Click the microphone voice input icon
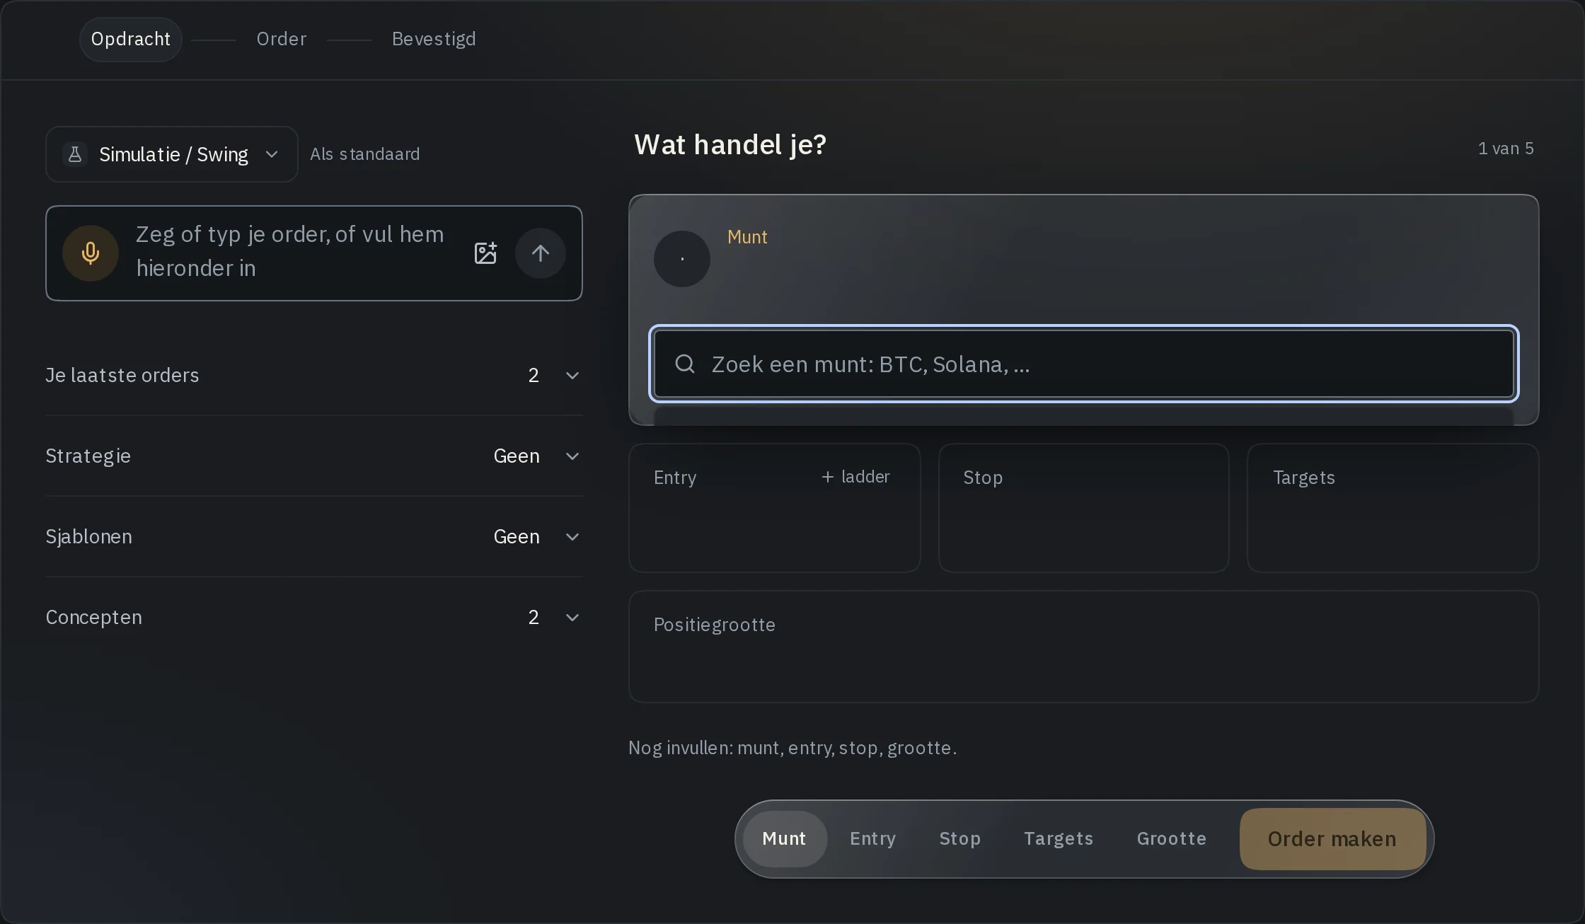The width and height of the screenshot is (1585, 924). (x=91, y=253)
